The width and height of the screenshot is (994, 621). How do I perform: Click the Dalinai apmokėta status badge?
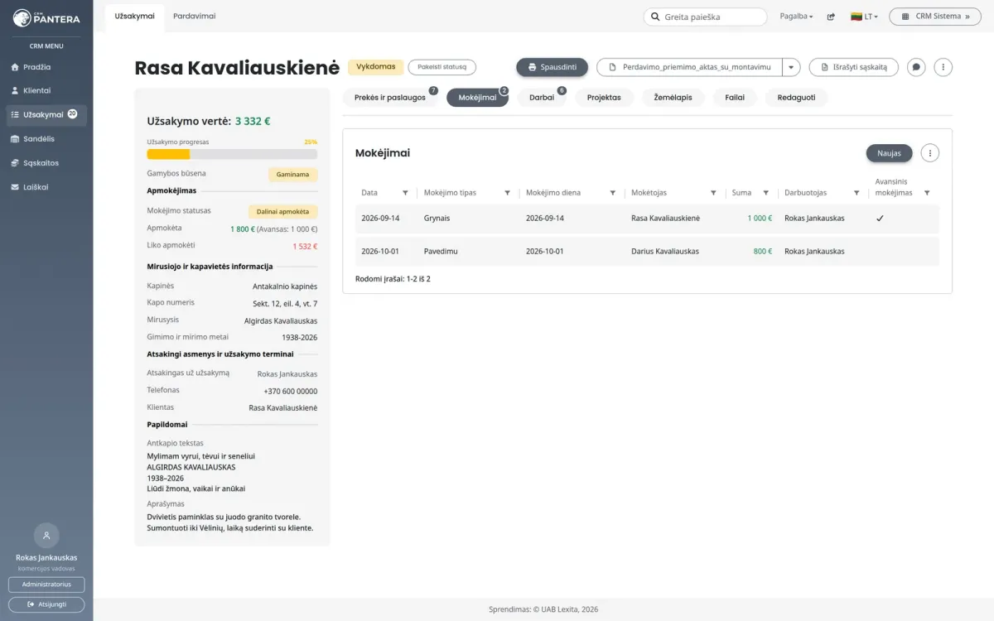point(282,212)
